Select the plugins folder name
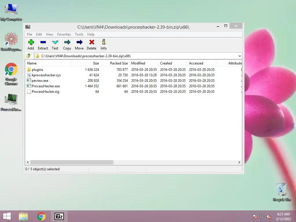Screen dimensions: 296x222 click(x=37, y=70)
